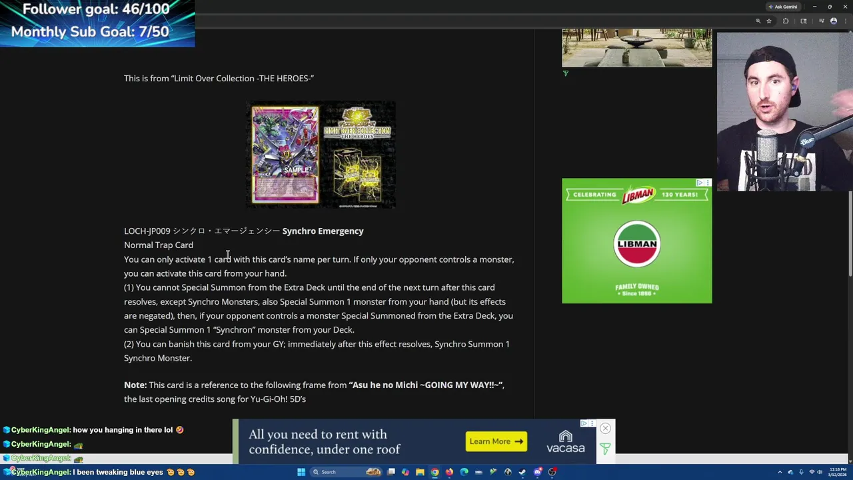Open the media controls icon in Chrome toolbar
Screen dimensions: 853x480
[822, 21]
